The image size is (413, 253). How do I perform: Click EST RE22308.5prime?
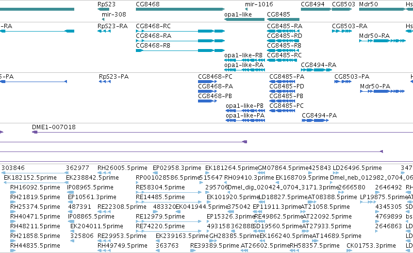coord(122,207)
